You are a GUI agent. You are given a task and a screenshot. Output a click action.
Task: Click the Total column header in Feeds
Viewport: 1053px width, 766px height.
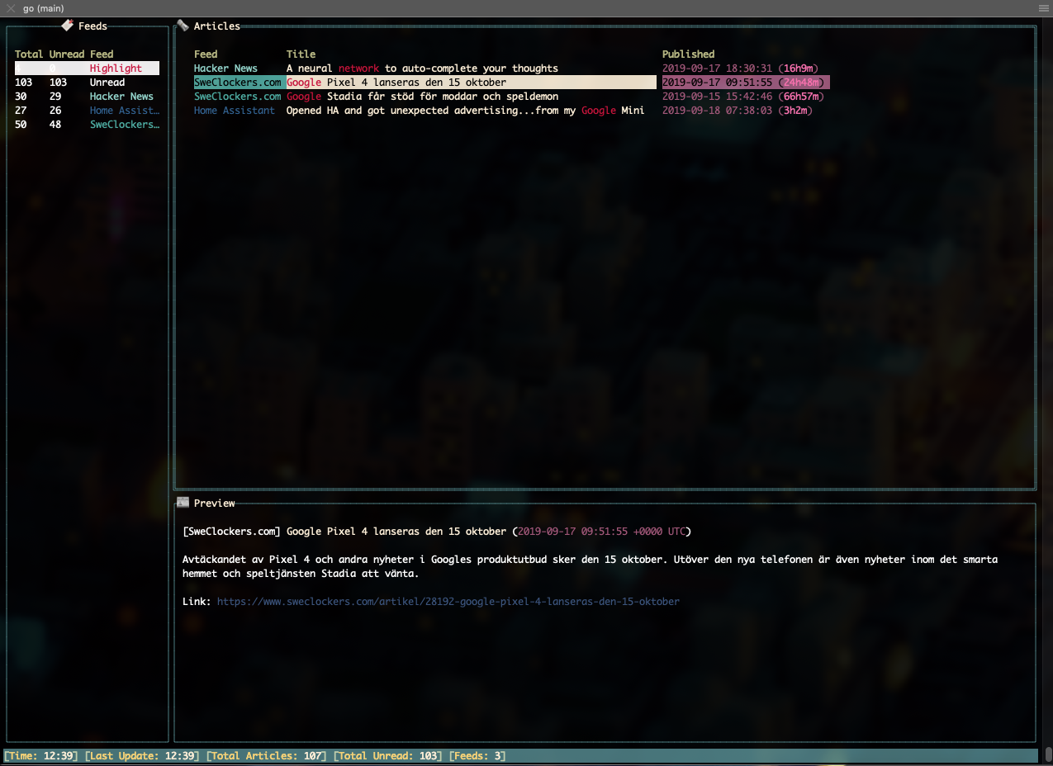click(29, 54)
